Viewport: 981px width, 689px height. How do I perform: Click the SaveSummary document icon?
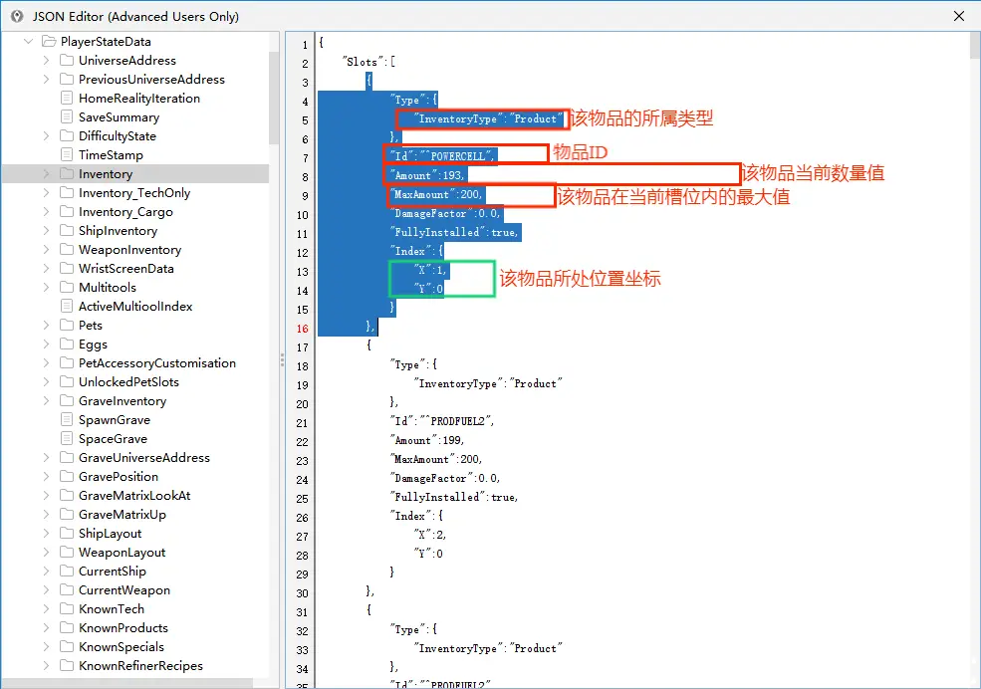click(67, 116)
